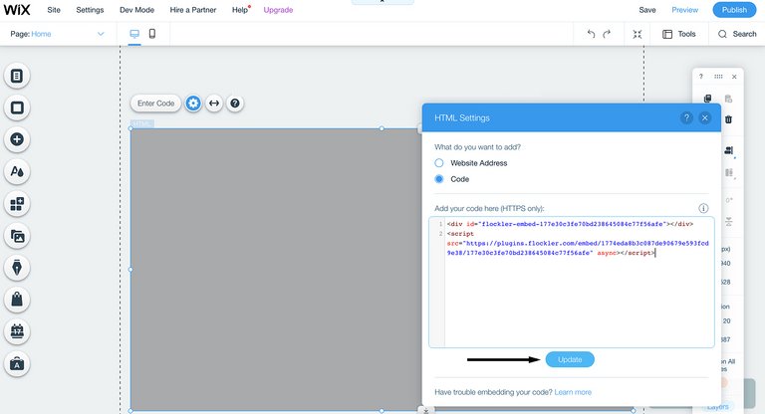Open the Theme Manager text-and-drop icon

pyautogui.click(x=17, y=171)
